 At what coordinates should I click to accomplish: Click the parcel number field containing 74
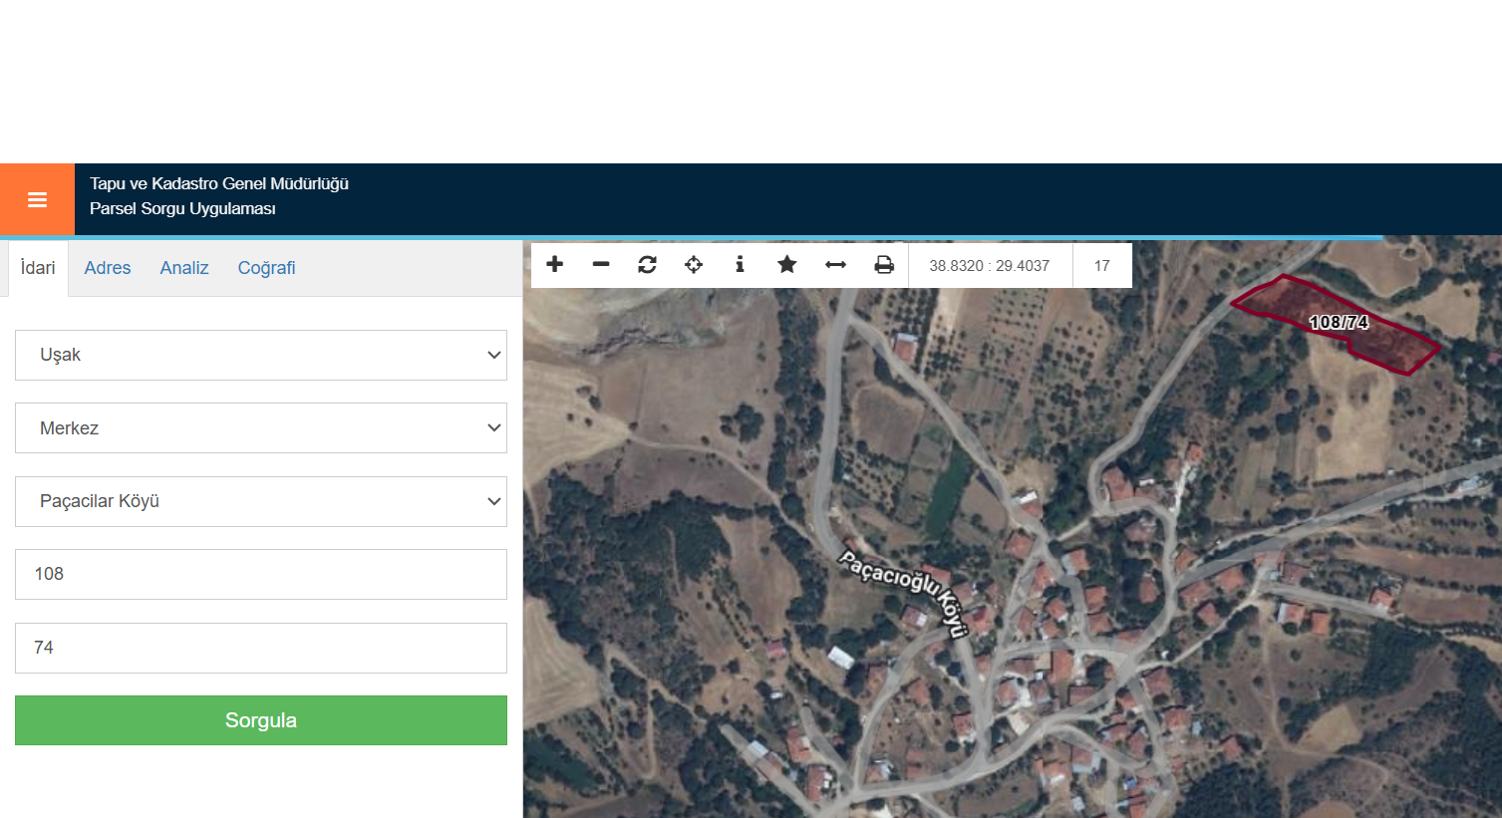(261, 648)
